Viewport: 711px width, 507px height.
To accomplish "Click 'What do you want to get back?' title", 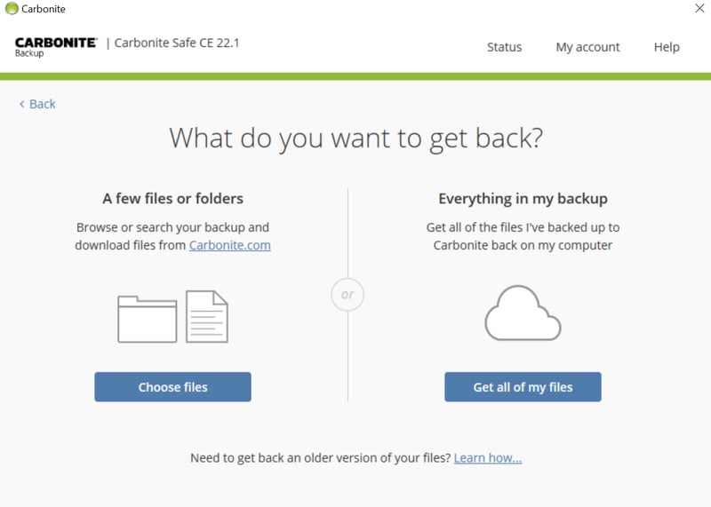I will (x=355, y=139).
